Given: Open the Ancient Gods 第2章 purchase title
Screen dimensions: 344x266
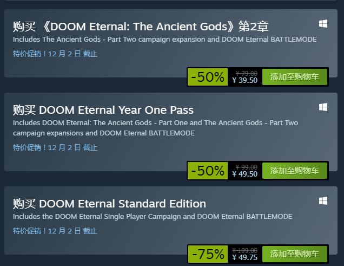Looking at the screenshot, I should [x=141, y=27].
